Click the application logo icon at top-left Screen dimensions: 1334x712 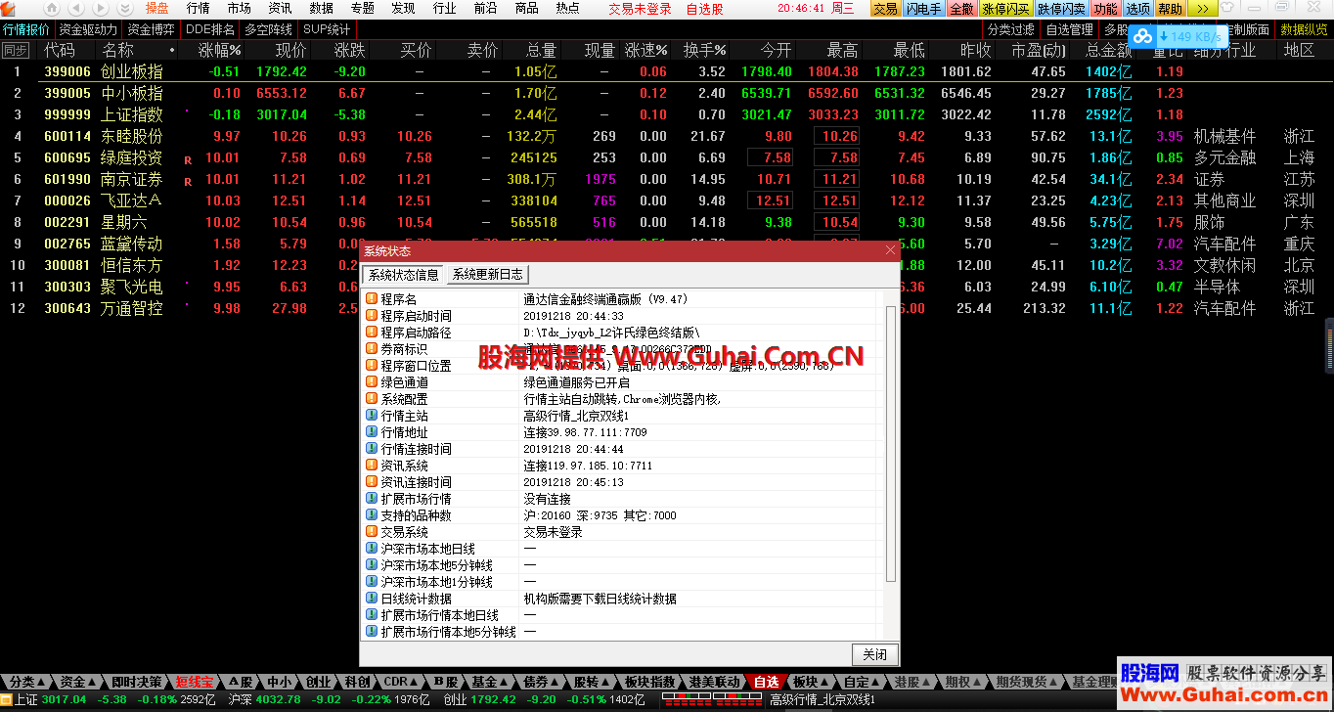[9, 9]
